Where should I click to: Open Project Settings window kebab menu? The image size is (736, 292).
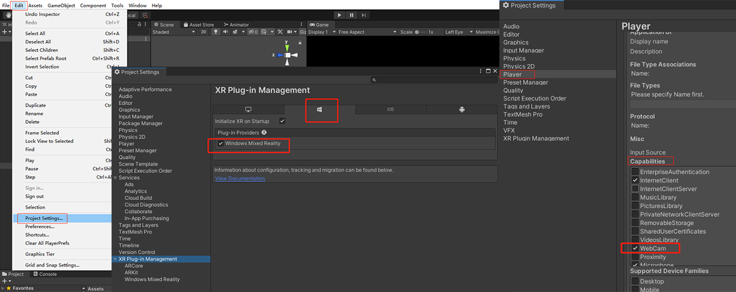coord(481,71)
